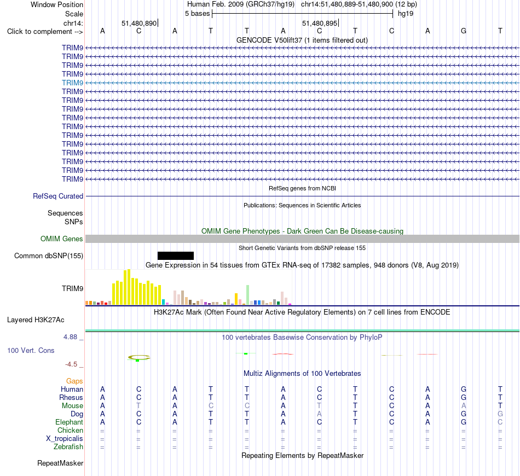Click 'Human Feb. 2009 (GRCh37/hg19)' assembly text
Screen dimensions: 520x476
[x=241, y=4]
